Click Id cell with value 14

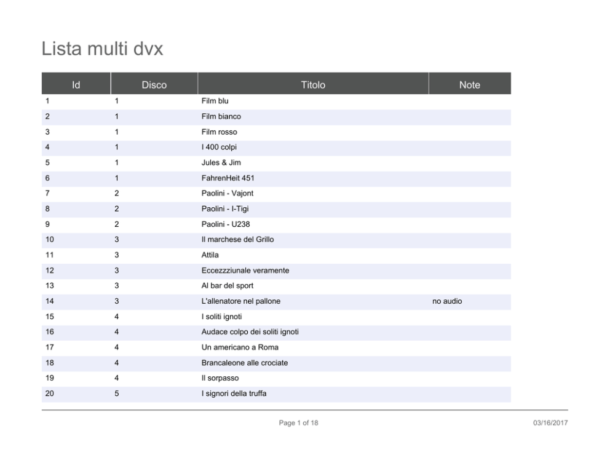tap(49, 301)
